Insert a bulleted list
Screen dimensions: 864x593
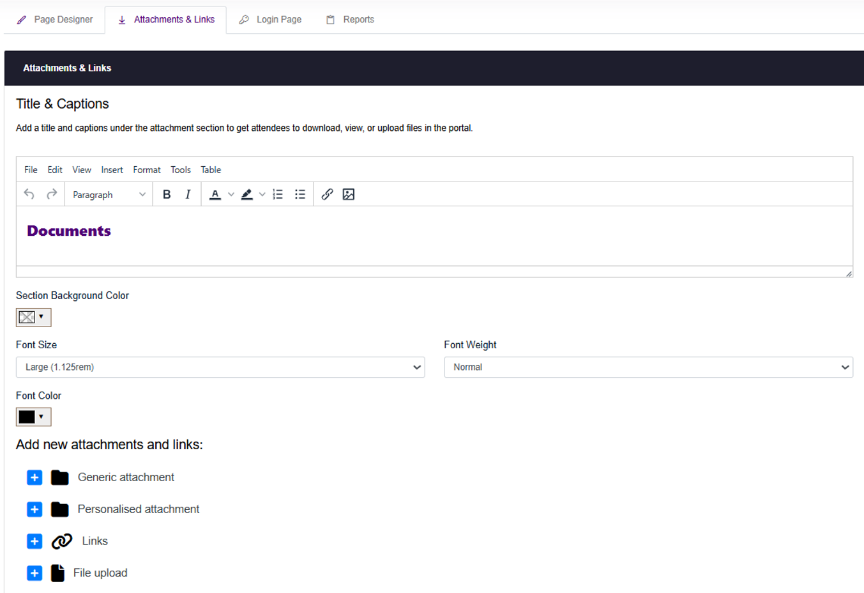pos(300,194)
